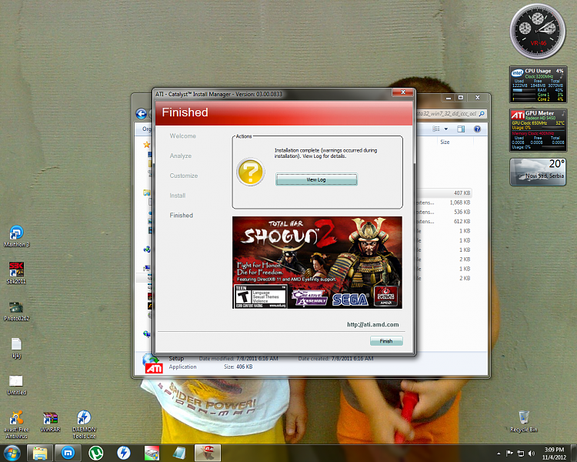This screenshot has width=577, height=462.
Task: Minimize the Explorer window behind
Action: pyautogui.click(x=449, y=98)
